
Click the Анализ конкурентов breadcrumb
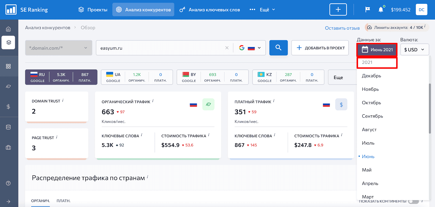(48, 28)
